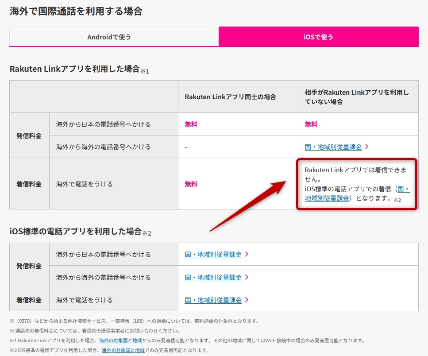Screen dimensions: 428x356
Task: Select the iOSで使う tab
Action: pyautogui.click(x=318, y=37)
